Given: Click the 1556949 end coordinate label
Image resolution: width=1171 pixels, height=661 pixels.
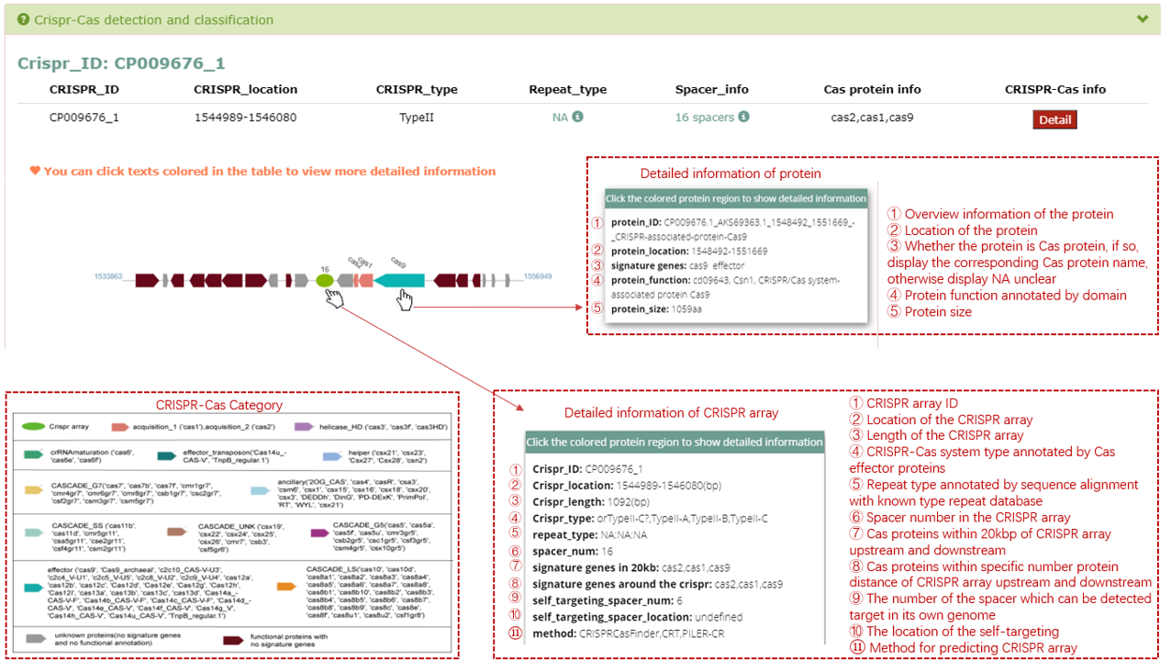Looking at the screenshot, I should pos(538,275).
